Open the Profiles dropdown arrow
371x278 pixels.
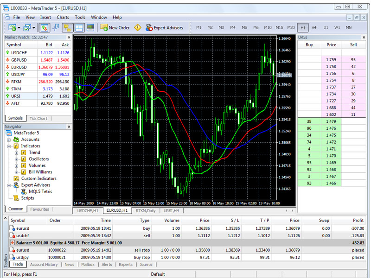click(33, 28)
